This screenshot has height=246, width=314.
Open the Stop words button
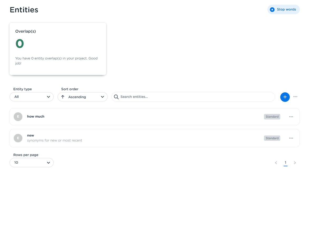pos(283,9)
